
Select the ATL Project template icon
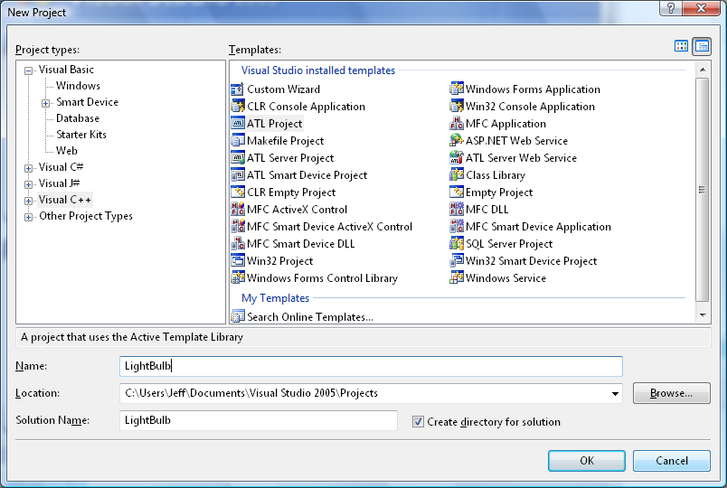[238, 123]
